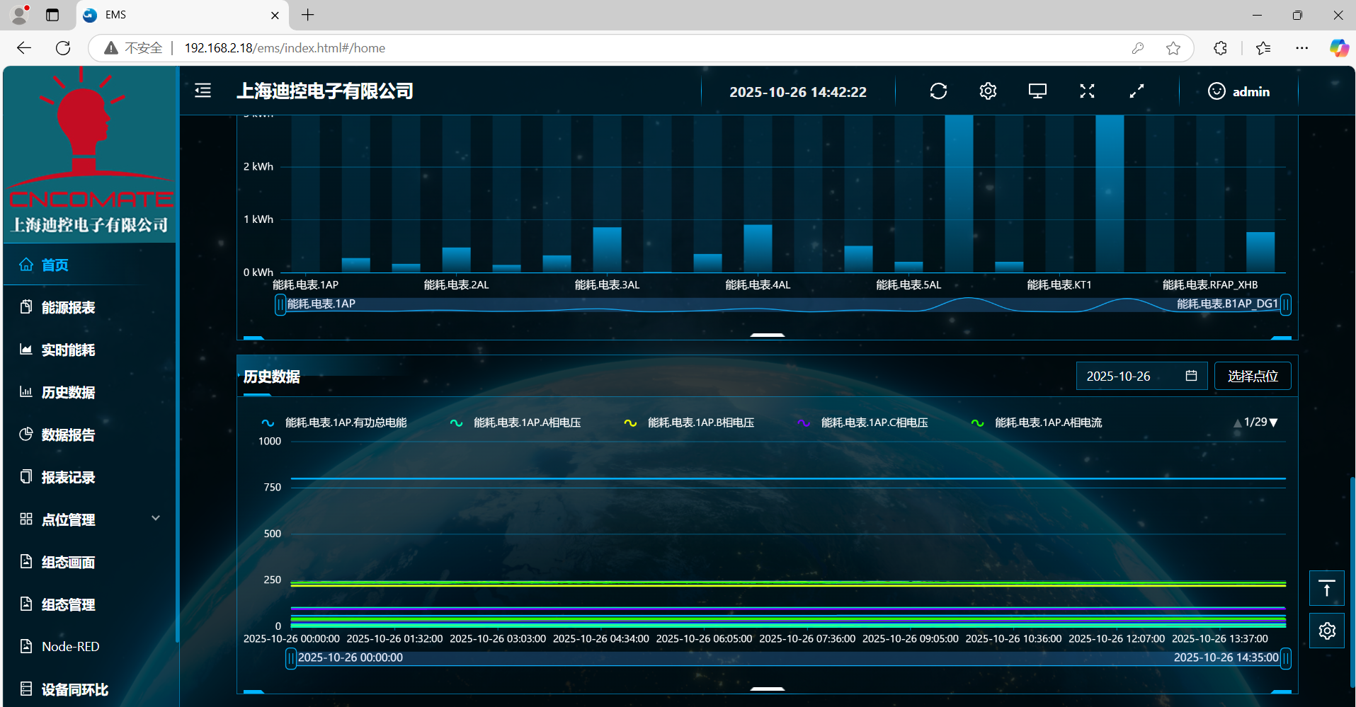The image size is (1356, 707).
Task: Click the refresh icon in dashboard header
Action: (938, 91)
